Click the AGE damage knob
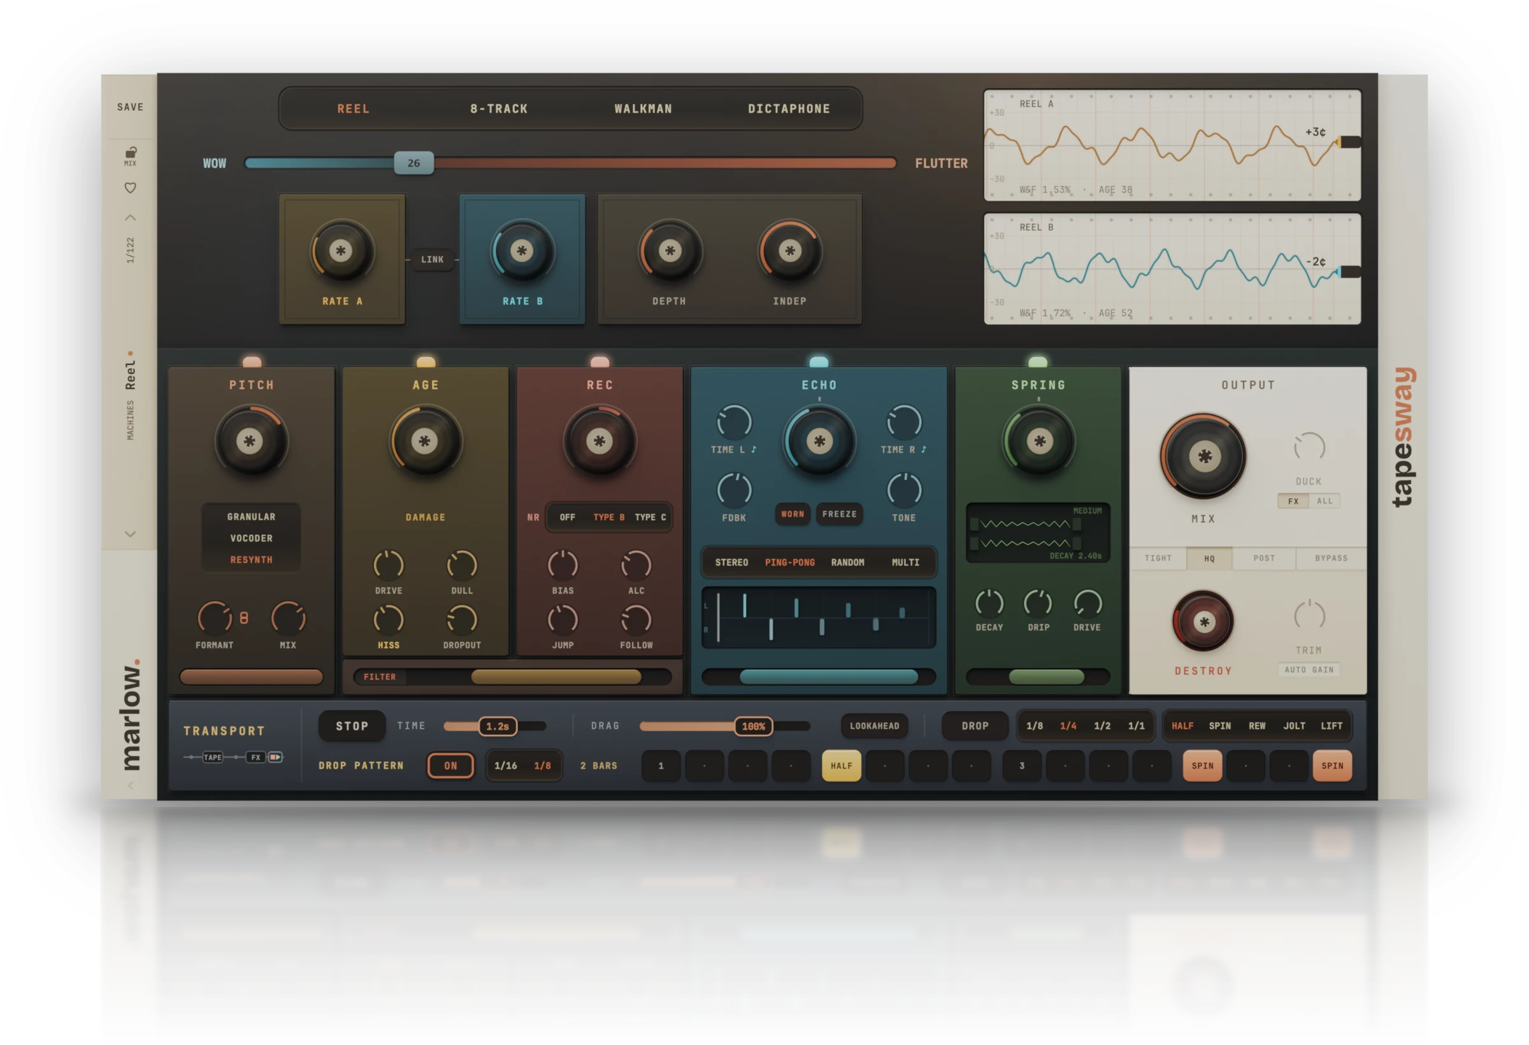Screen dimensions: 1529x1045 coord(425,441)
